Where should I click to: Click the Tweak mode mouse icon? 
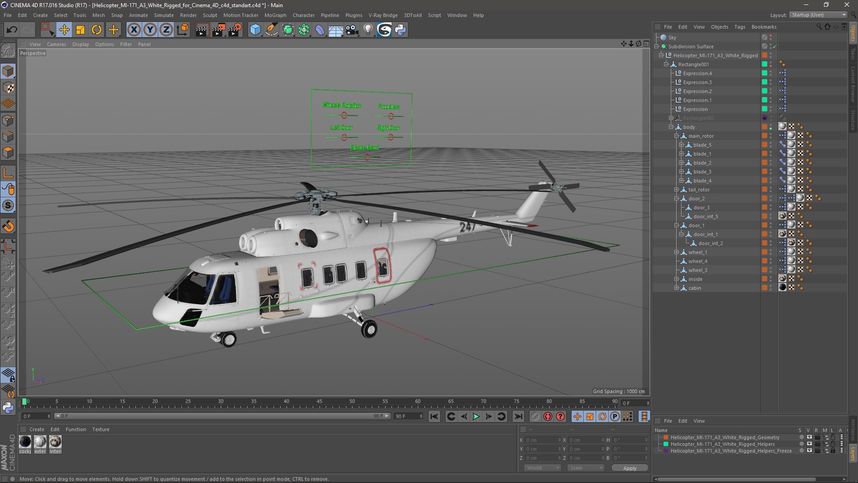pos(8,190)
